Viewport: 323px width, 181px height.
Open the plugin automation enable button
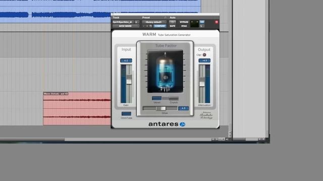click(x=173, y=22)
